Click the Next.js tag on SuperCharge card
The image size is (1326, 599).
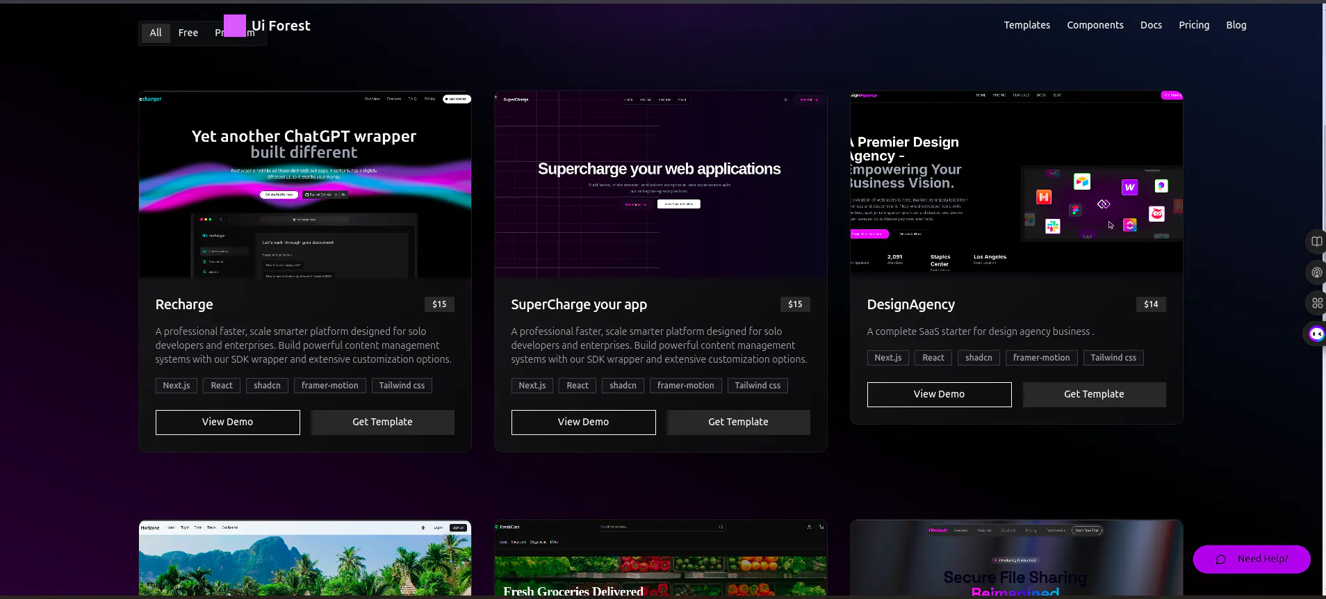click(532, 386)
